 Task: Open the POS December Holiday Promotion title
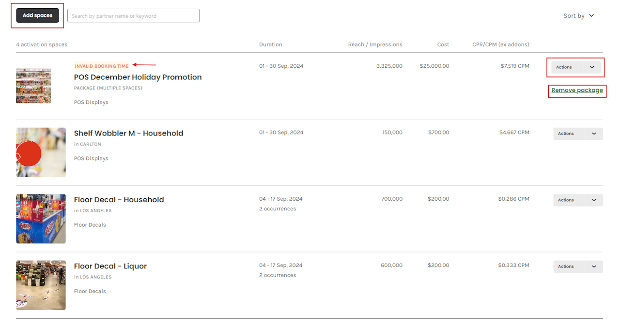tap(138, 77)
